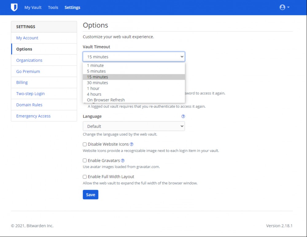307x237 pixels.
Task: Save the options with Save button
Action: [x=91, y=195]
